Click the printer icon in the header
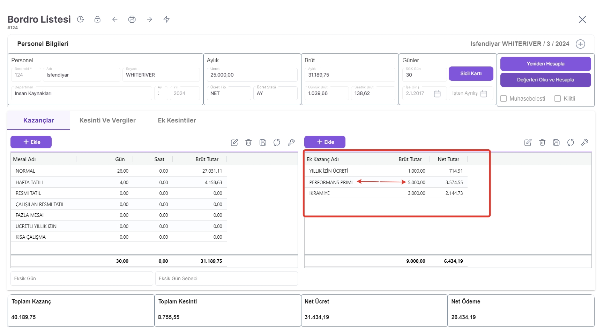The image size is (604, 332). [x=132, y=19]
